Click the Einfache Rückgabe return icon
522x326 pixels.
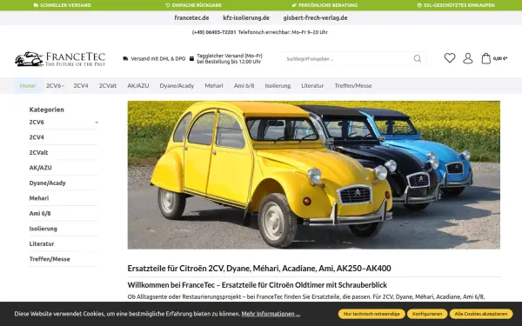click(168, 5)
